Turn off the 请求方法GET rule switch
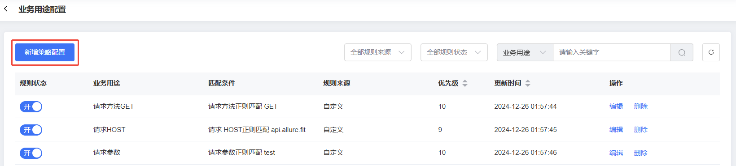The image size is (736, 166). click(31, 106)
